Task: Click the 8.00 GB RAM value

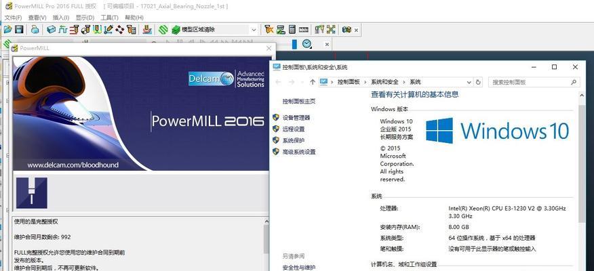Action: 459,227
